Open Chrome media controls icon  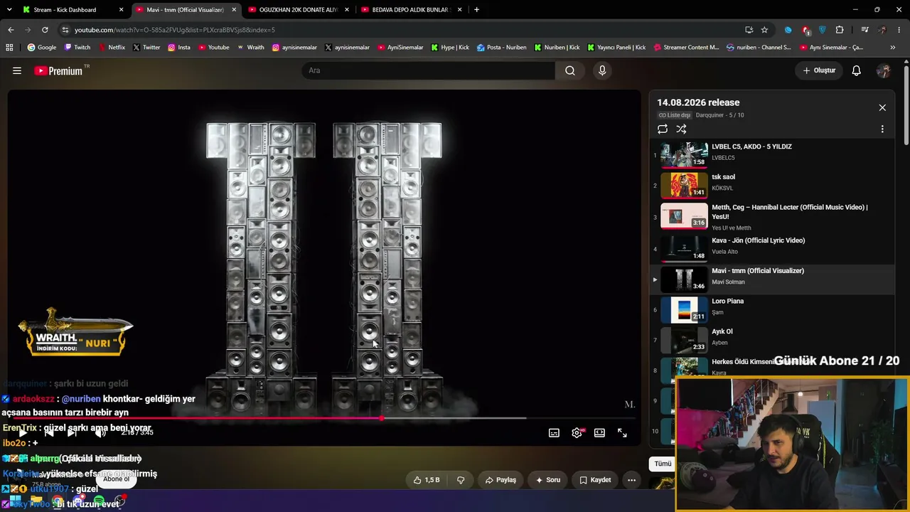(864, 30)
